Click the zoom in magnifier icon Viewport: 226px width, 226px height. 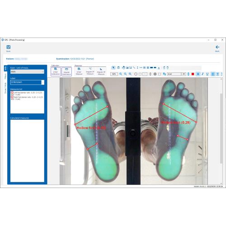[121, 74]
